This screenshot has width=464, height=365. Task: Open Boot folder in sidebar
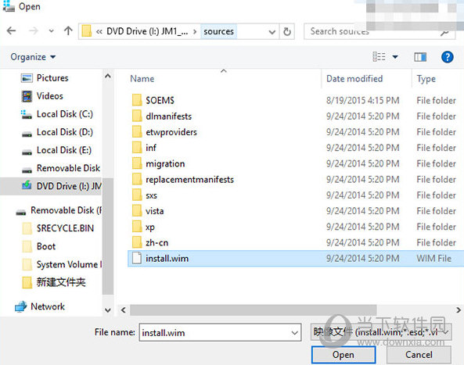point(46,246)
